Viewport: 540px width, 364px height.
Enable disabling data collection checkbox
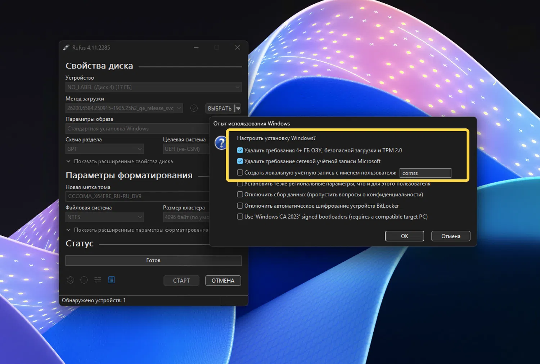240,195
